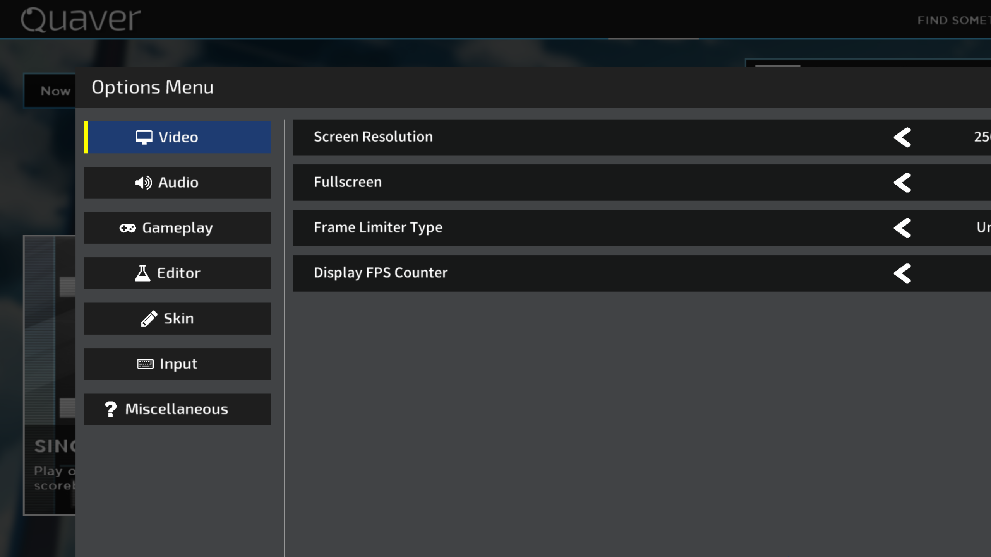Select the pencil icon for Skin settings
This screenshot has width=991, height=557.
point(148,318)
